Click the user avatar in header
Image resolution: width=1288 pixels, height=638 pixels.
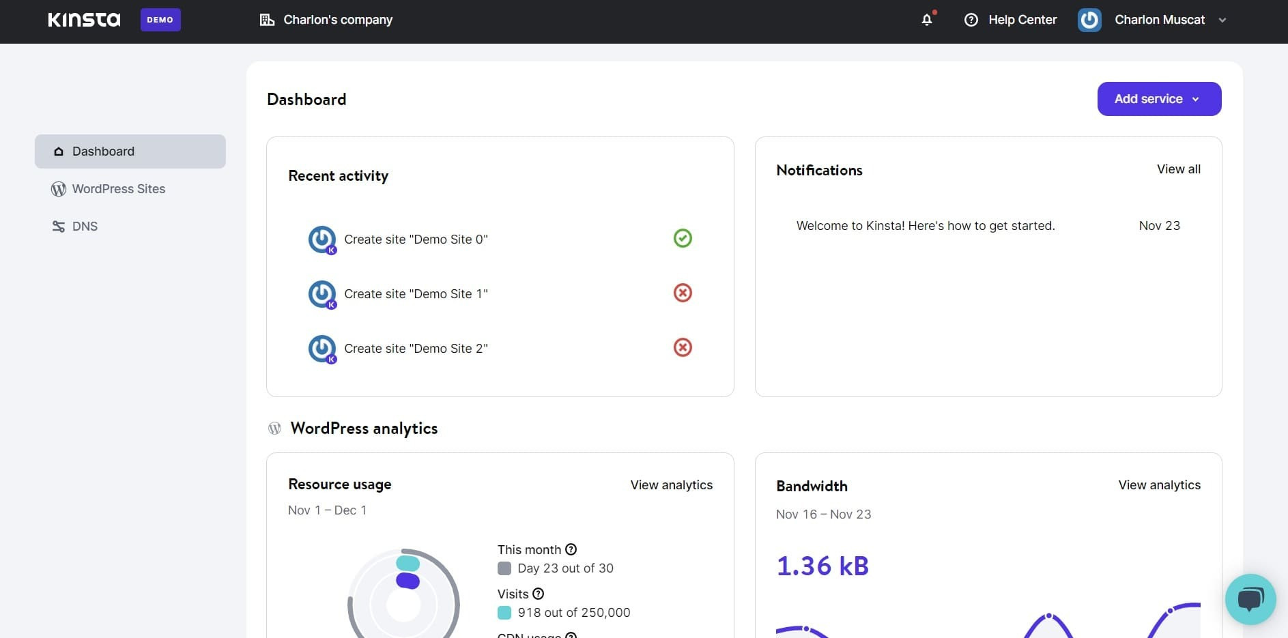point(1089,20)
